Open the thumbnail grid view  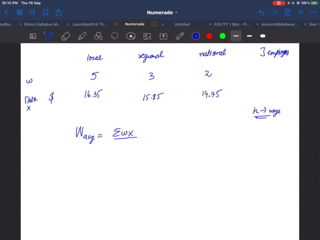click(19, 13)
